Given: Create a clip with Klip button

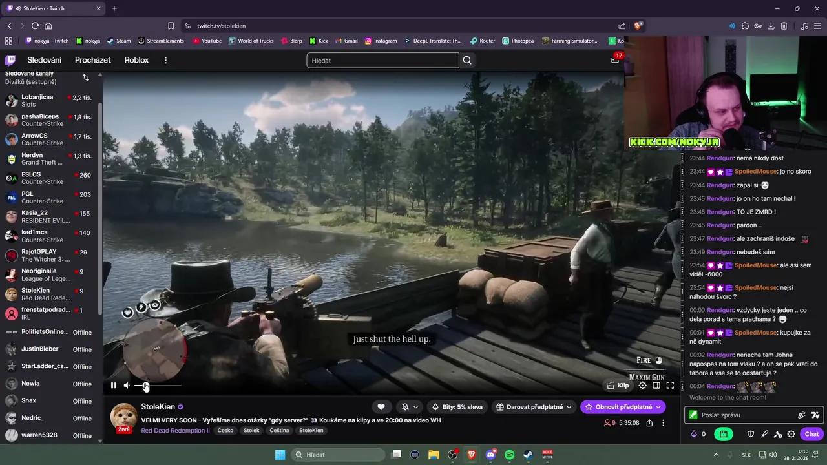Looking at the screenshot, I should [x=618, y=386].
